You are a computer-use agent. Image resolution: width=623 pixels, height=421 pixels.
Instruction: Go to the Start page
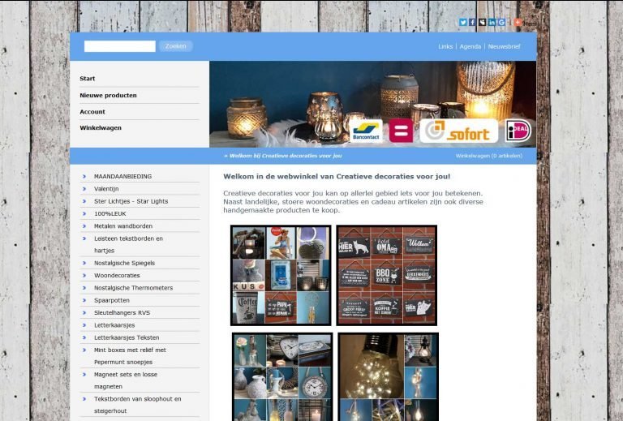88,79
